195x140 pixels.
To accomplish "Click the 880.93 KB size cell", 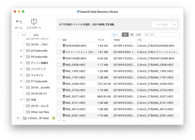I will [x=104, y=97].
